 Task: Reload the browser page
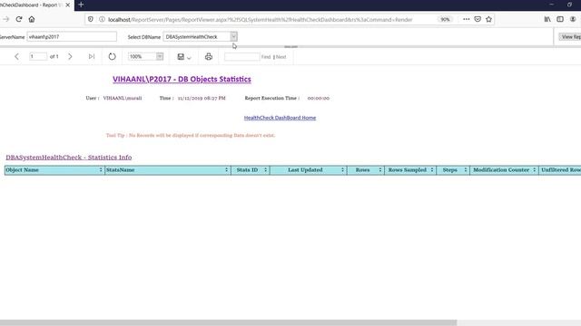point(19,19)
